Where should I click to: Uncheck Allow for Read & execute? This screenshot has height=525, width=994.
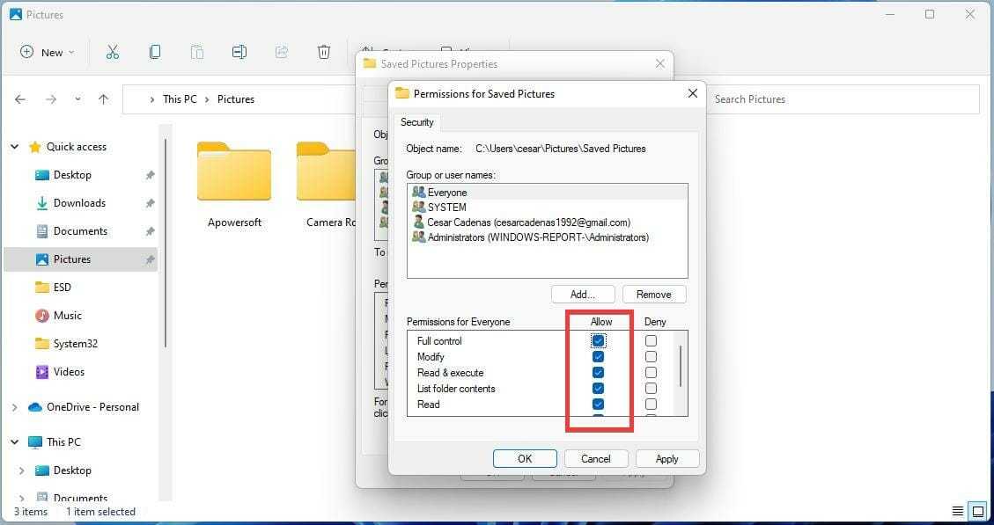tap(599, 373)
